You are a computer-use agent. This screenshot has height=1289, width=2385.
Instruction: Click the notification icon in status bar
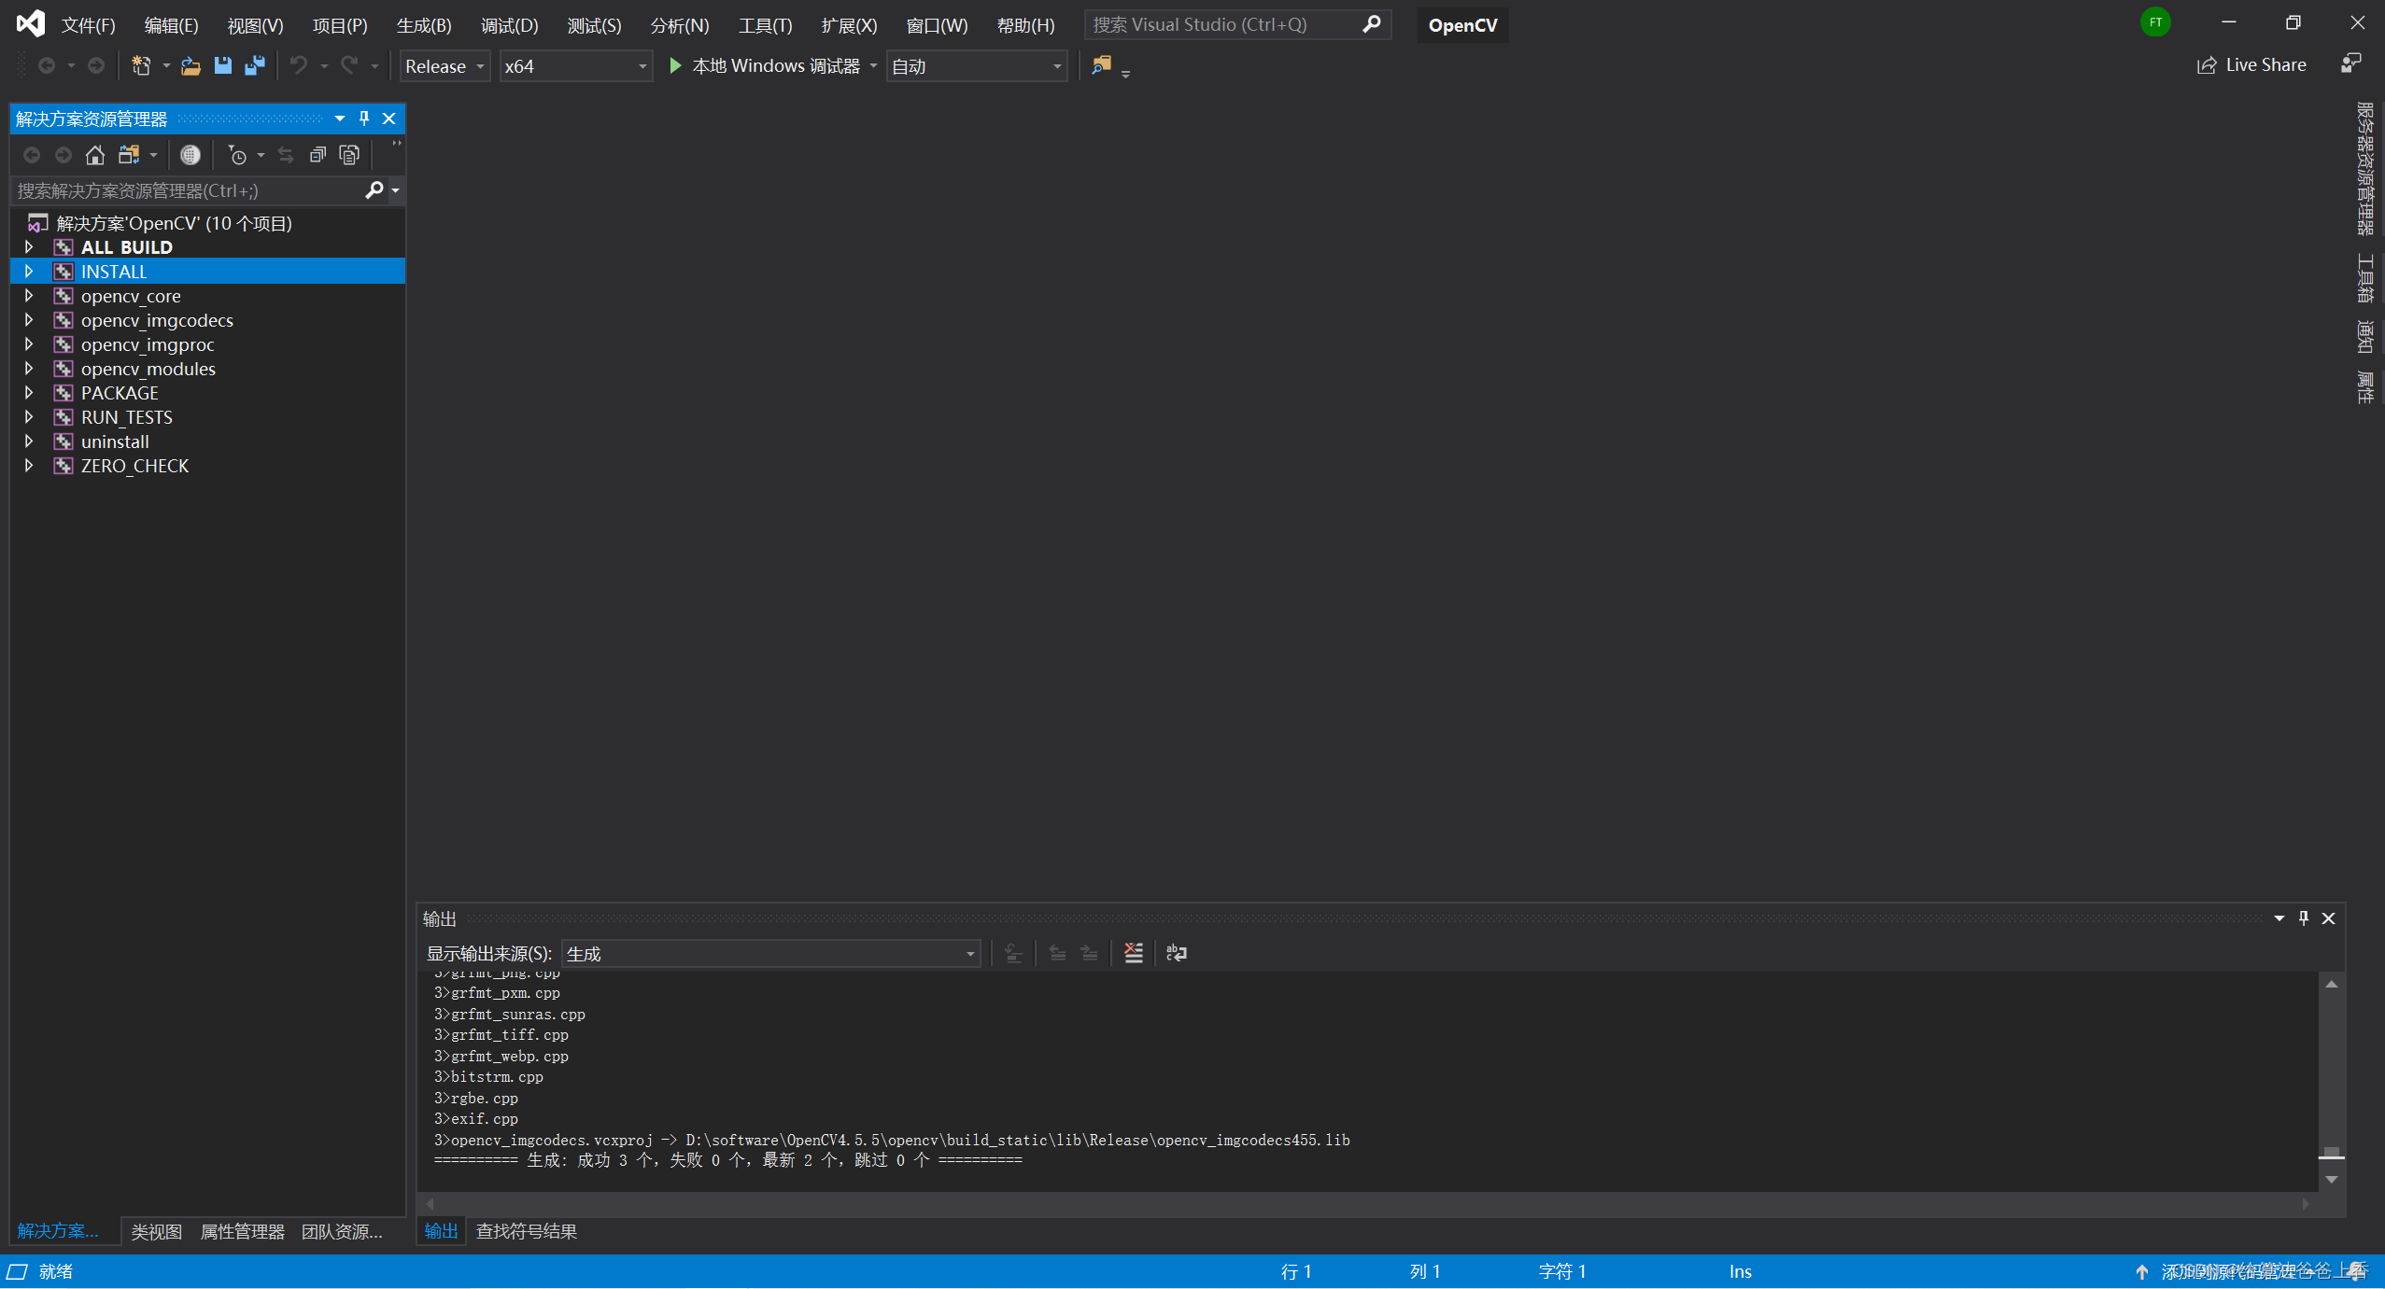(x=2358, y=1271)
